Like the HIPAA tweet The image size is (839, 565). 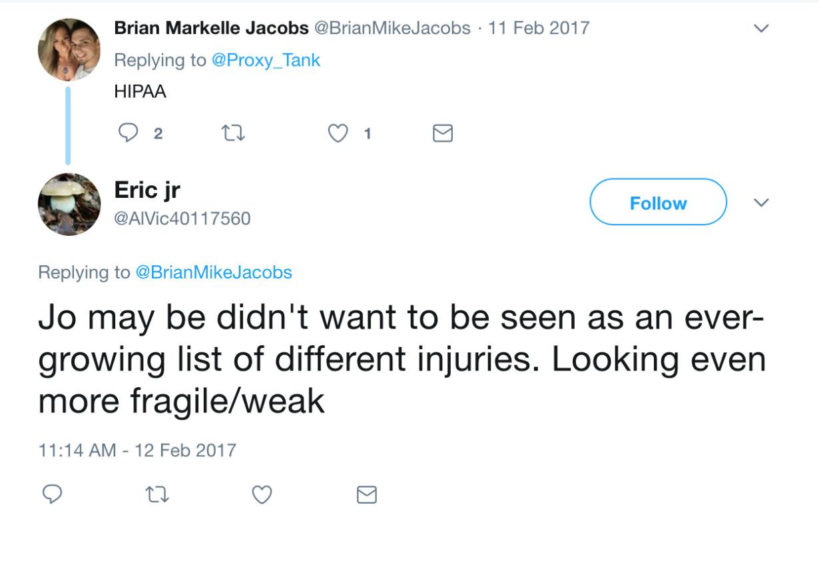tap(339, 133)
